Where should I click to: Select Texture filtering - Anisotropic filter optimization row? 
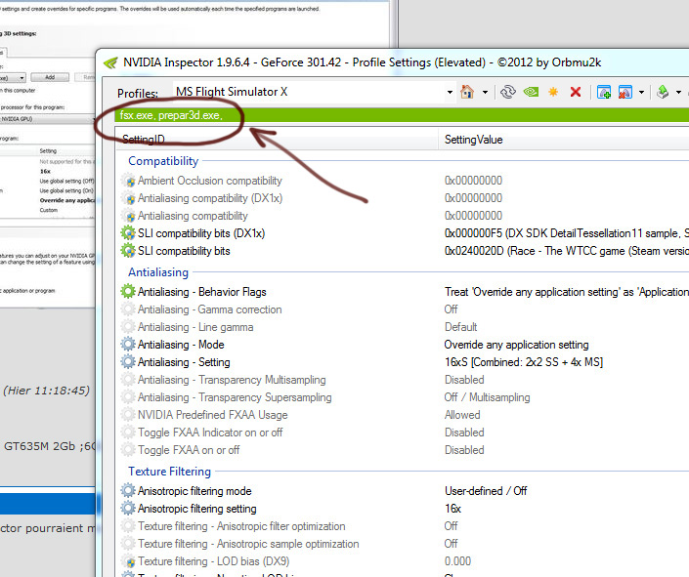click(x=241, y=526)
